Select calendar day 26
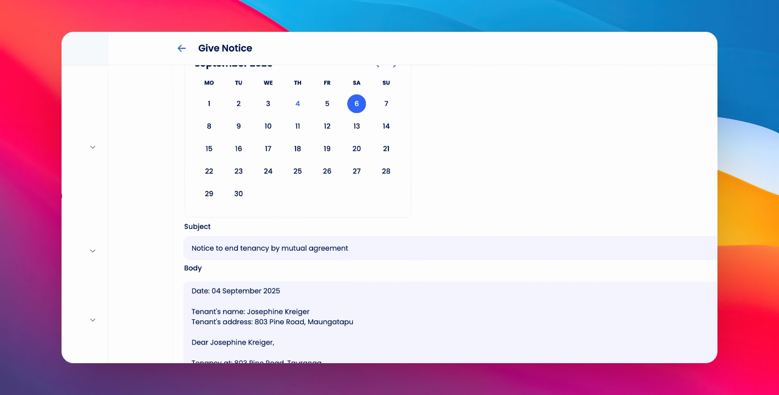779x395 pixels. 327,171
